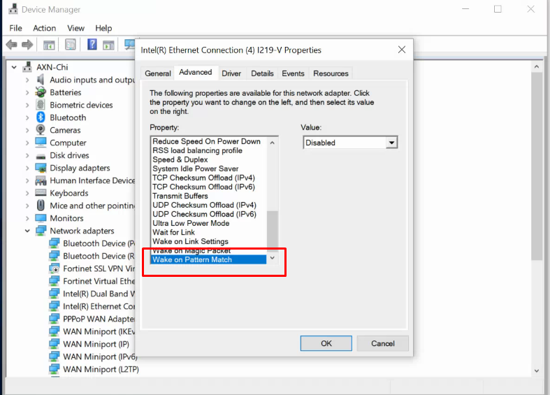The width and height of the screenshot is (550, 395).
Task: Click the Property list scroll up arrow
Action: 272,143
